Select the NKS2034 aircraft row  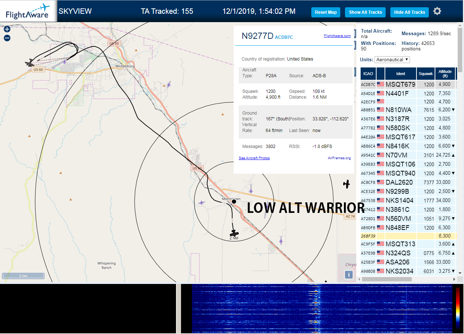pyautogui.click(x=408, y=271)
